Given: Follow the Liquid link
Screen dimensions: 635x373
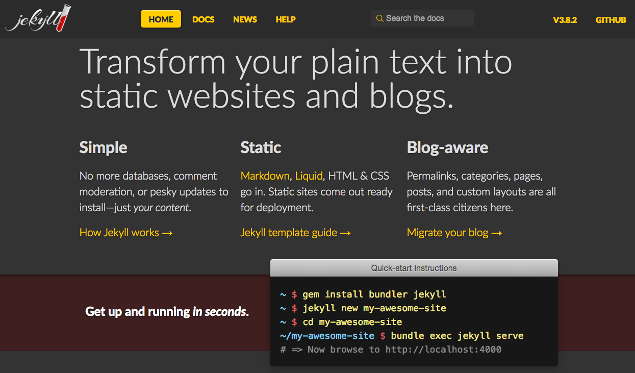Looking at the screenshot, I should [309, 176].
